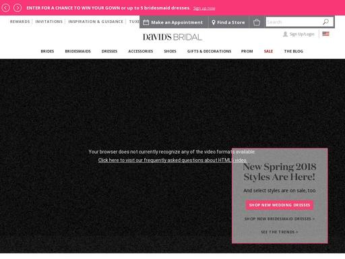The height and width of the screenshot is (259, 345).
Task: Click the calendar icon beside Make an Appointment
Action: pos(146,22)
